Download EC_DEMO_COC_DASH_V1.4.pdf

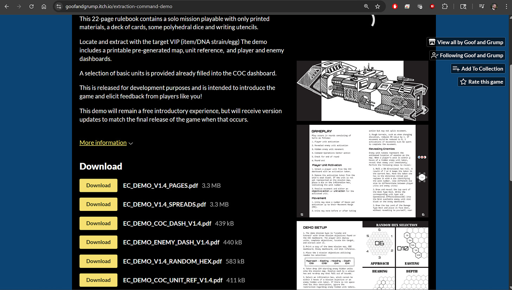[x=98, y=223]
